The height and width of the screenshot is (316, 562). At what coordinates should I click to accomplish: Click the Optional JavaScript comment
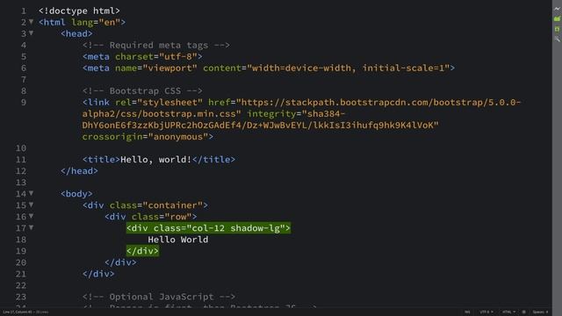coord(159,297)
